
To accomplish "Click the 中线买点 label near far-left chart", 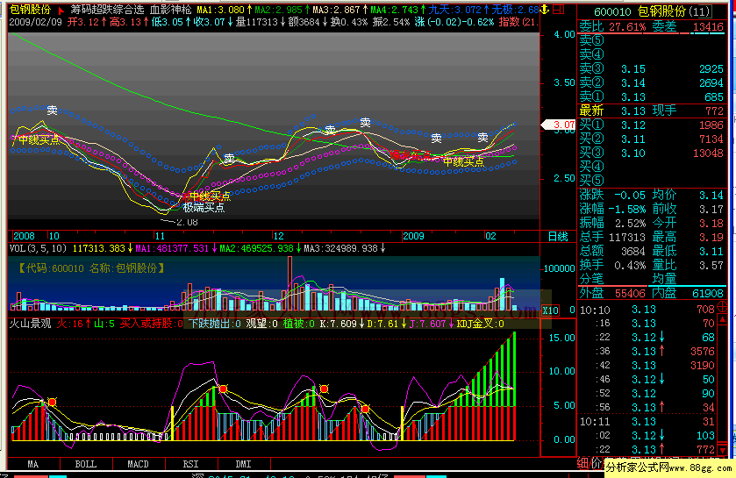I will click(39, 139).
